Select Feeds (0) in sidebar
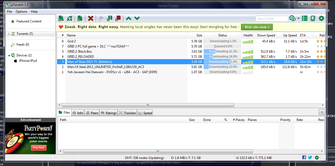The width and height of the screenshot is (335, 166). coord(23,45)
